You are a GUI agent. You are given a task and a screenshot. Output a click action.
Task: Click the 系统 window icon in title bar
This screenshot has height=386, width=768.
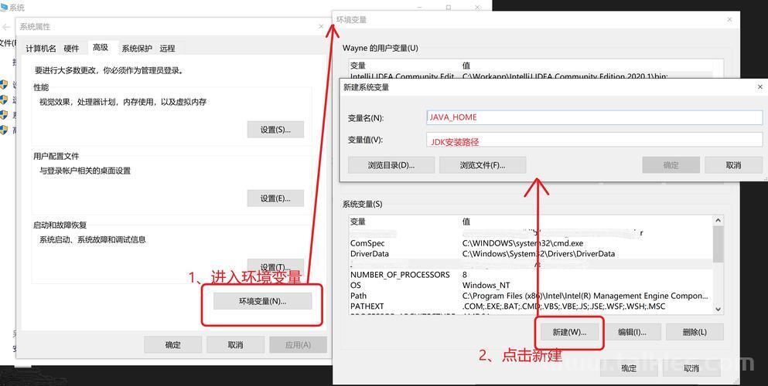click(4, 7)
